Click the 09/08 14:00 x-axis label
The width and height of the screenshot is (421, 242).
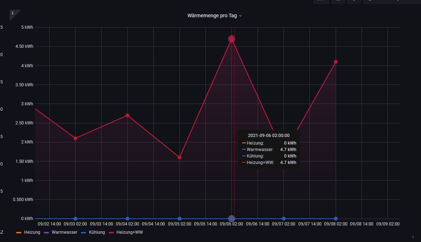[x=362, y=224]
